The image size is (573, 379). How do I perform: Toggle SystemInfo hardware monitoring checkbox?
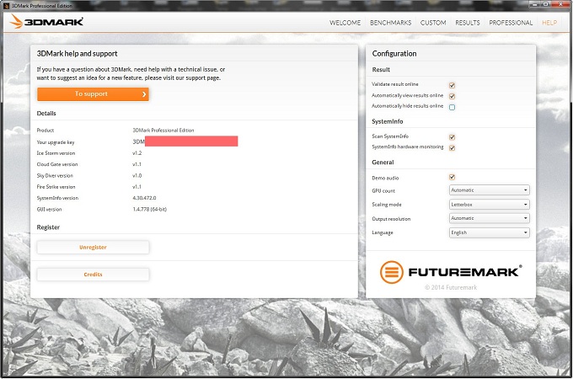click(452, 147)
